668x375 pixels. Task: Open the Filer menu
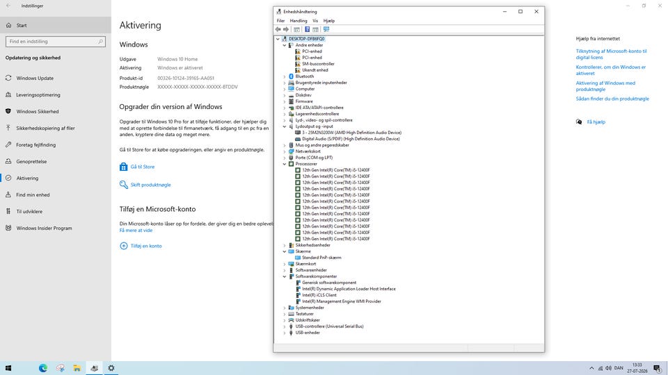280,21
